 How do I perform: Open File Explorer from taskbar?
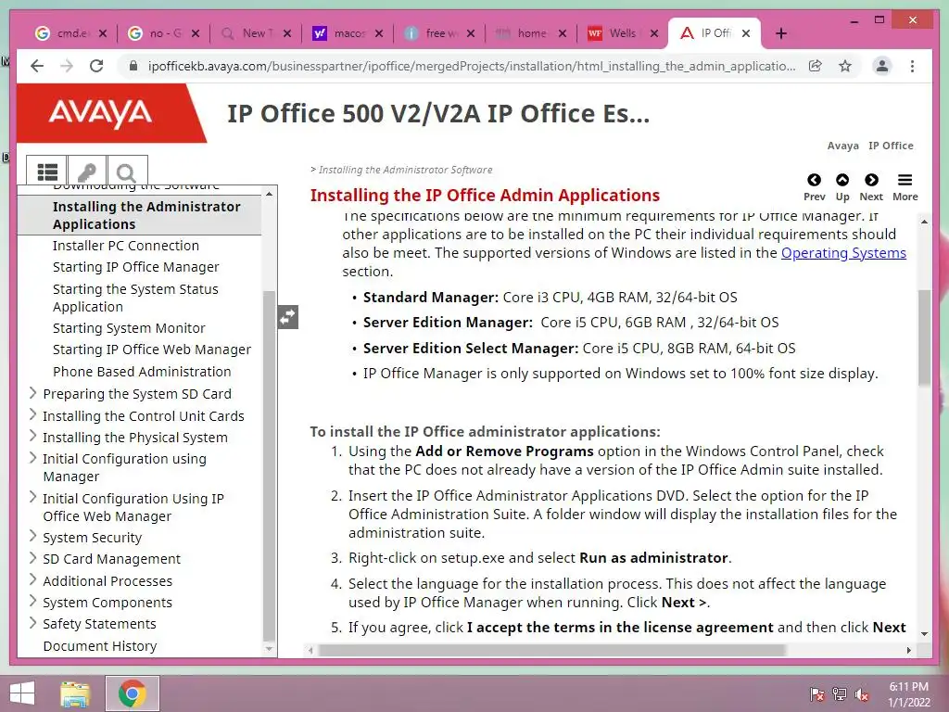[75, 693]
